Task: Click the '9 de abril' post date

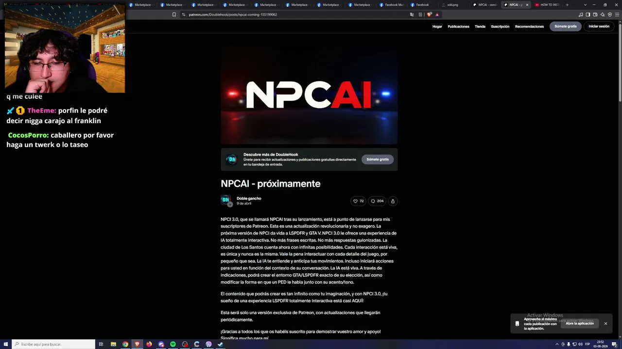Action: coord(244,204)
